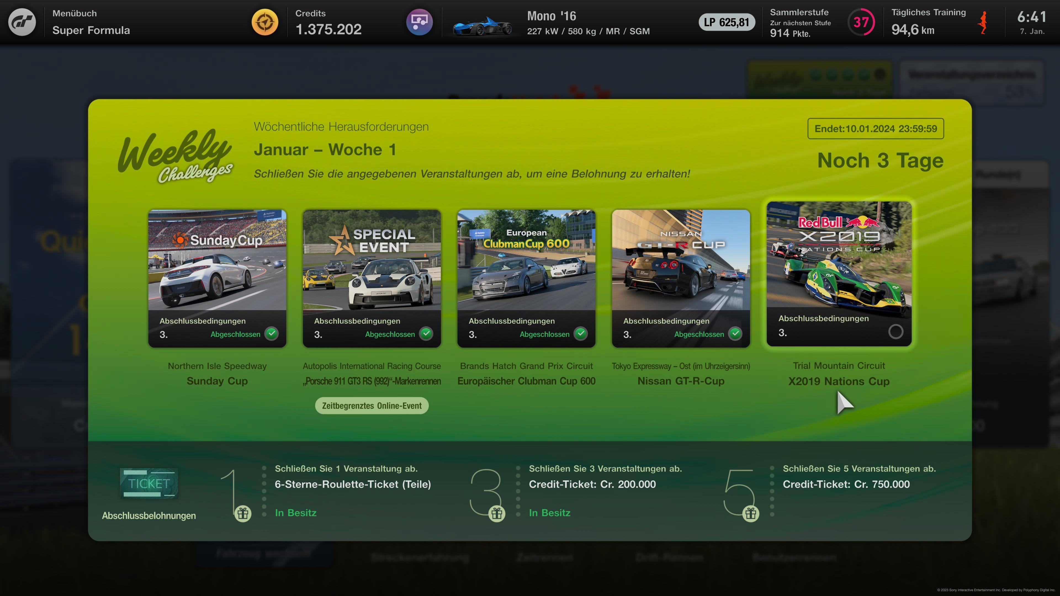The image size is (1060, 596).
Task: Click the Northern Isle Speedway track name
Action: coord(217,366)
